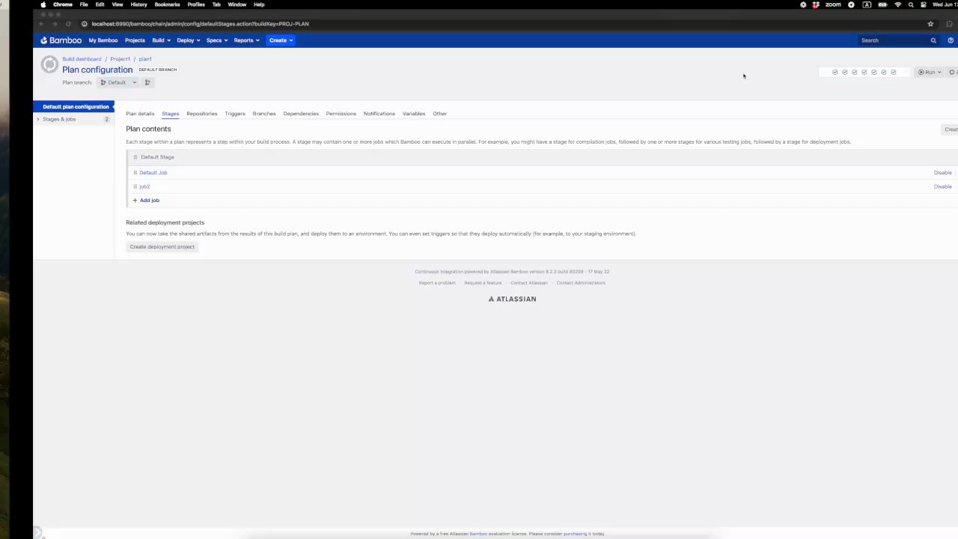
Task: Open the Branches tab
Action: (264, 114)
